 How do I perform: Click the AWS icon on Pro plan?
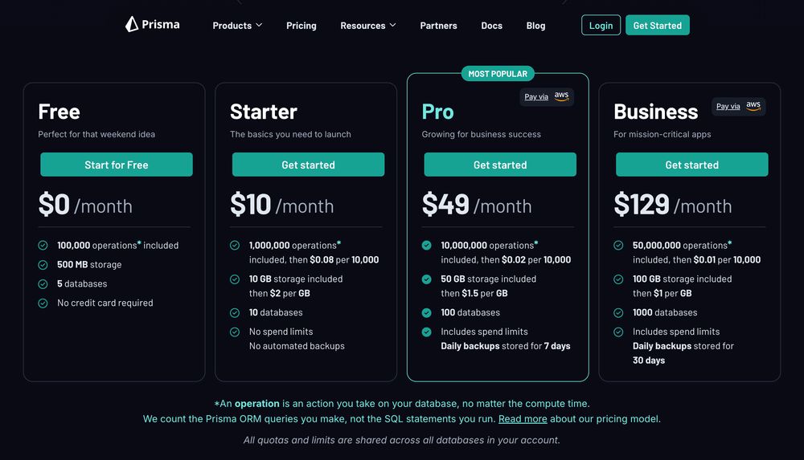561,96
